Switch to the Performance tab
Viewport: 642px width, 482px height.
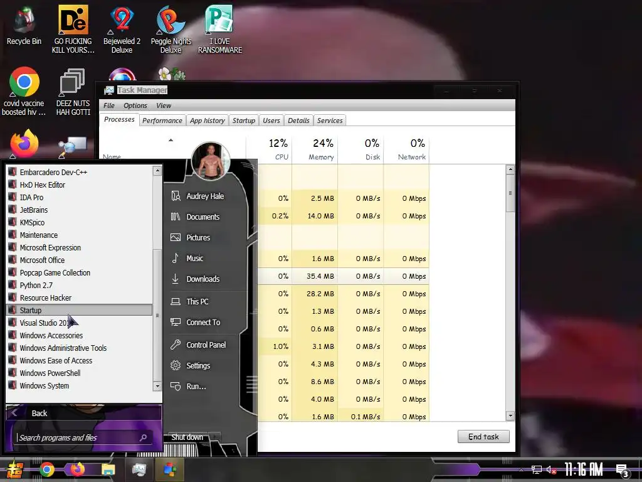click(x=162, y=120)
